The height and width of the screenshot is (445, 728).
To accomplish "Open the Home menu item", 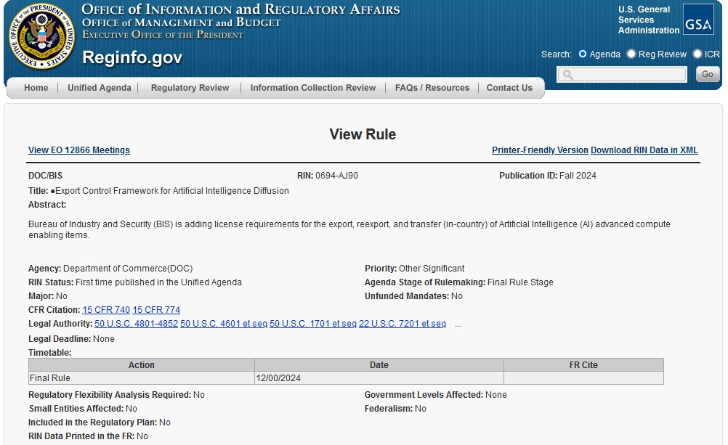I will click(x=36, y=88).
